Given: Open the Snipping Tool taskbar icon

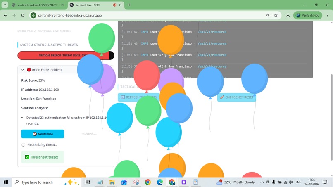Looking at the screenshot, I should (x=136, y=182).
